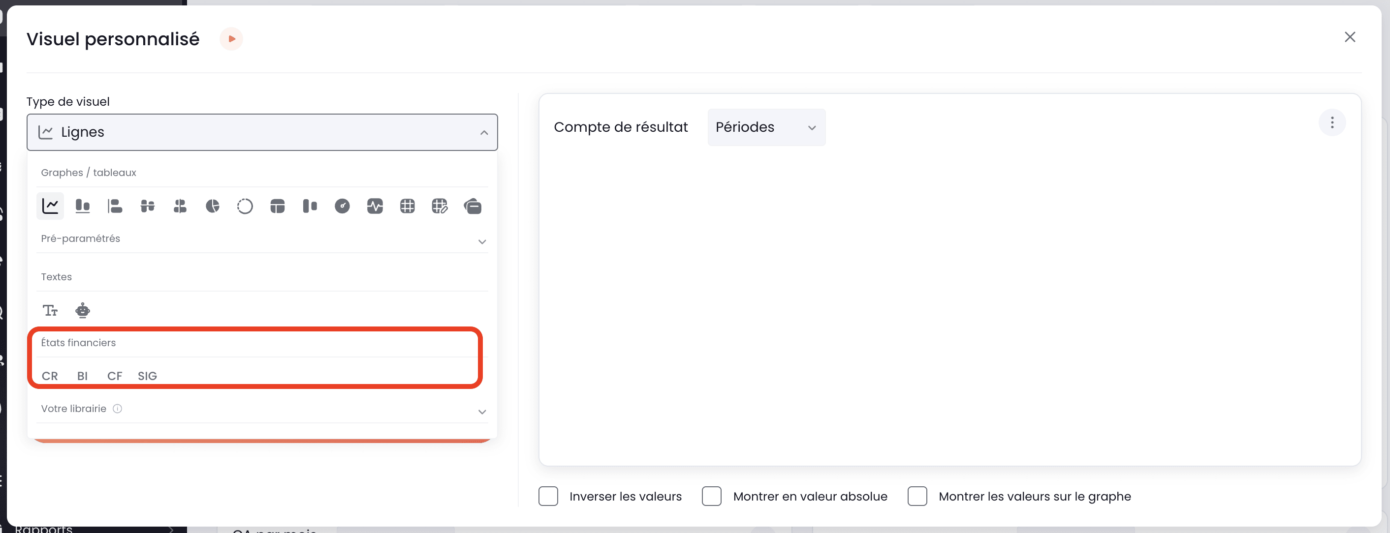
Task: Select CR financial statement
Action: click(50, 376)
